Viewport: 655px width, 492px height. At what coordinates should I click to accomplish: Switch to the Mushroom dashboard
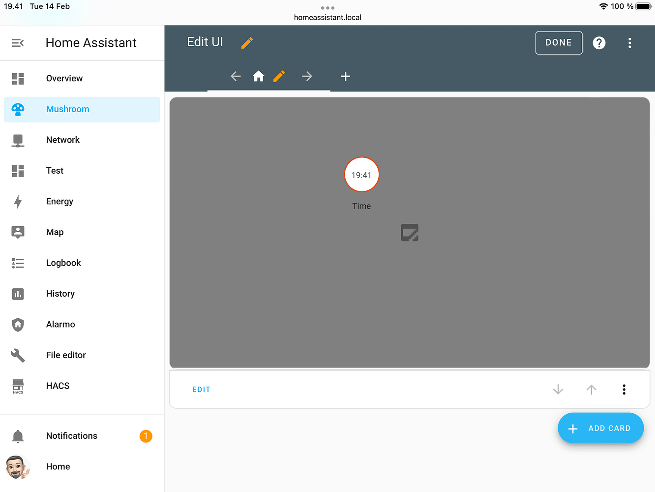(67, 109)
